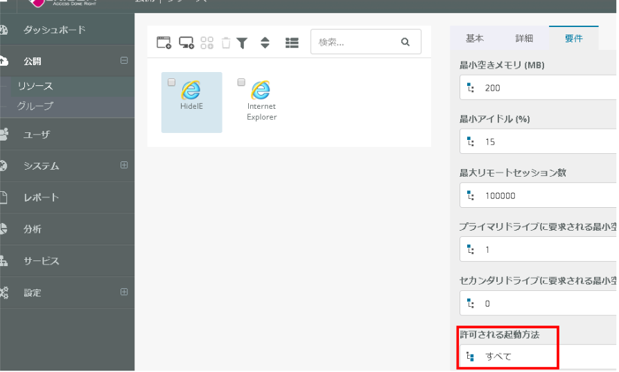The height and width of the screenshot is (372, 619).
Task: Open ダッシュボード in the sidebar
Action: tap(54, 30)
